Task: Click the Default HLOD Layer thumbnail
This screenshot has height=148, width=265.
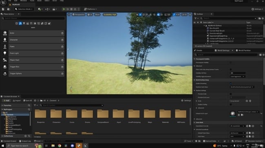Action: (233, 113)
